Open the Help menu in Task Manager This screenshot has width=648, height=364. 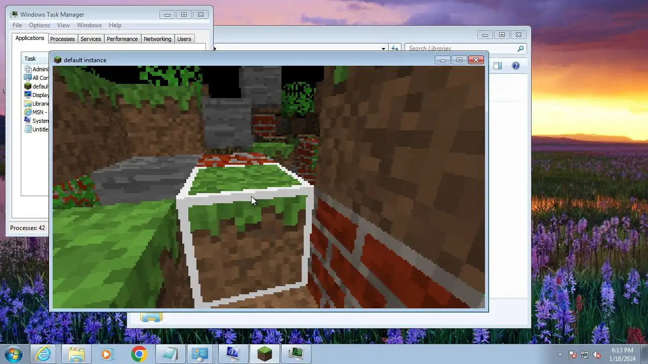click(x=115, y=25)
